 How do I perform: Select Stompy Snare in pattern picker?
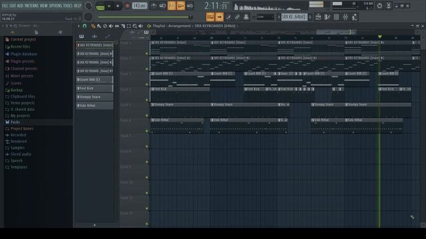pyautogui.click(x=95, y=97)
